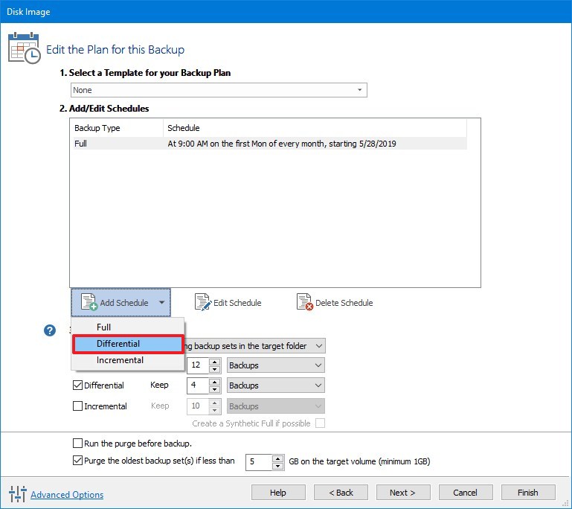The image size is (572, 509).
Task: Expand the Add Schedule dropdown arrow
Action: [161, 302]
